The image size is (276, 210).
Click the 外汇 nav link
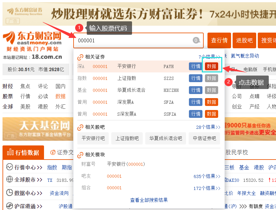pyautogui.click(x=60, y=107)
